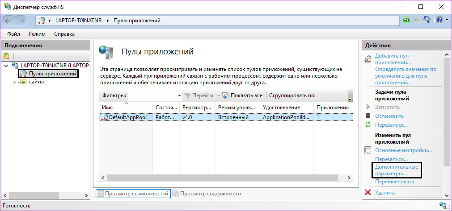The width and height of the screenshot is (452, 211).
Task: Click the red Delete (Удалить) icon
Action: 368,193
